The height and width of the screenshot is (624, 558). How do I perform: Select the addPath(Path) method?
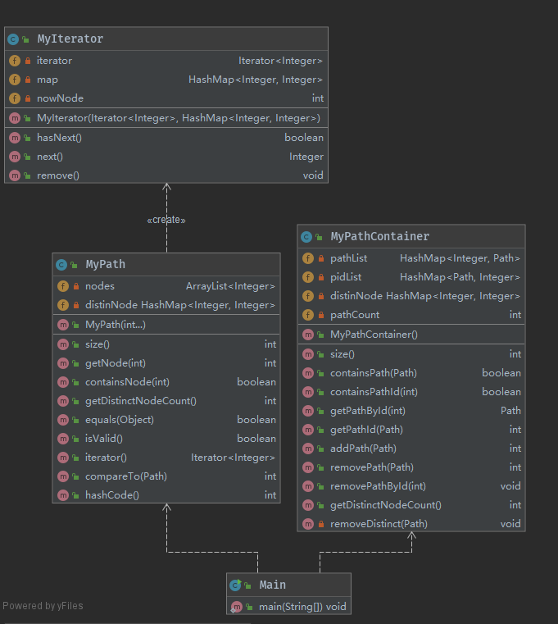[x=411, y=449]
